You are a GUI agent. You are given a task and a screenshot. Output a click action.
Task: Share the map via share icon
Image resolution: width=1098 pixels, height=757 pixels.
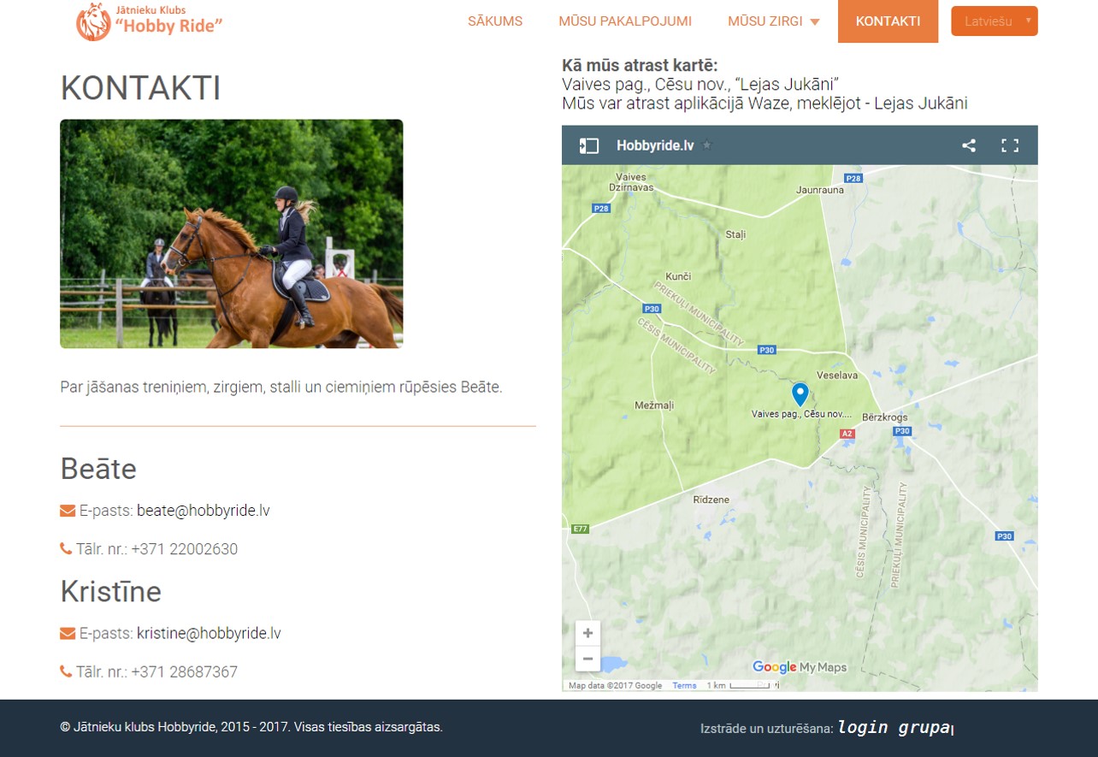pyautogui.click(x=969, y=145)
